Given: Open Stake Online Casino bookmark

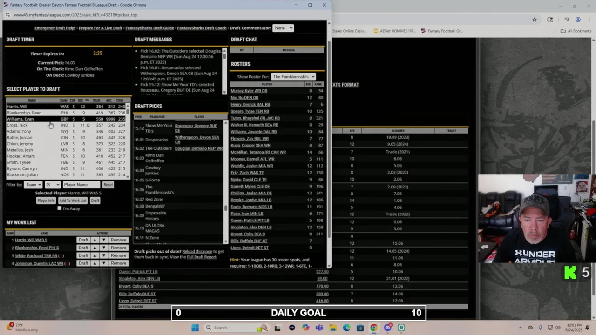Looking at the screenshot, I should [349, 31].
